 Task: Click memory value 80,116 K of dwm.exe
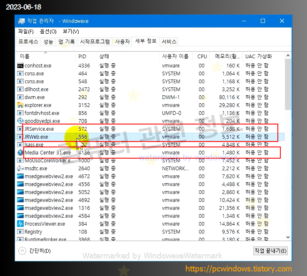(229, 97)
